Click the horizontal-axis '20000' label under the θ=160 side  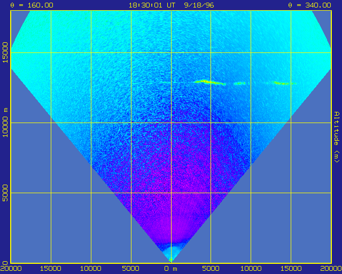pos(11,269)
